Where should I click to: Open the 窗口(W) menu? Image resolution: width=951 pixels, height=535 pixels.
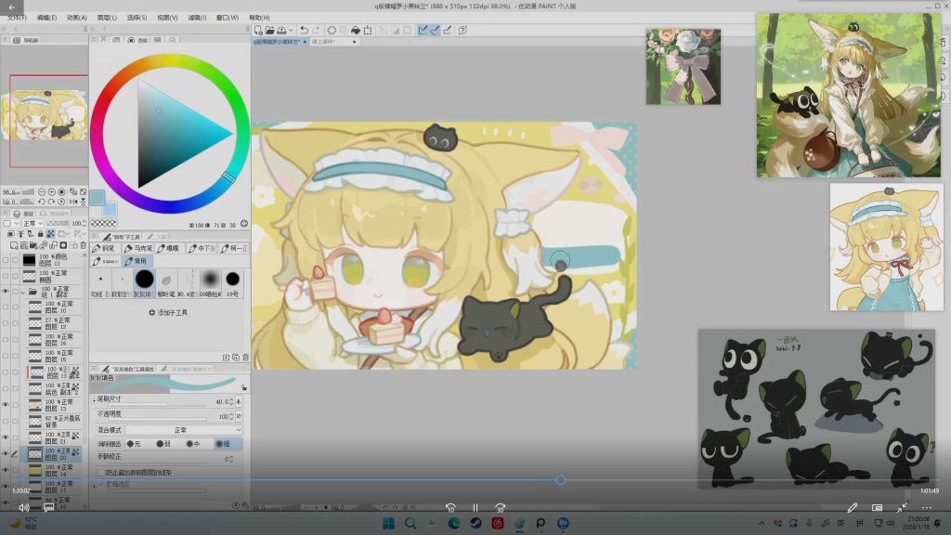point(228,18)
